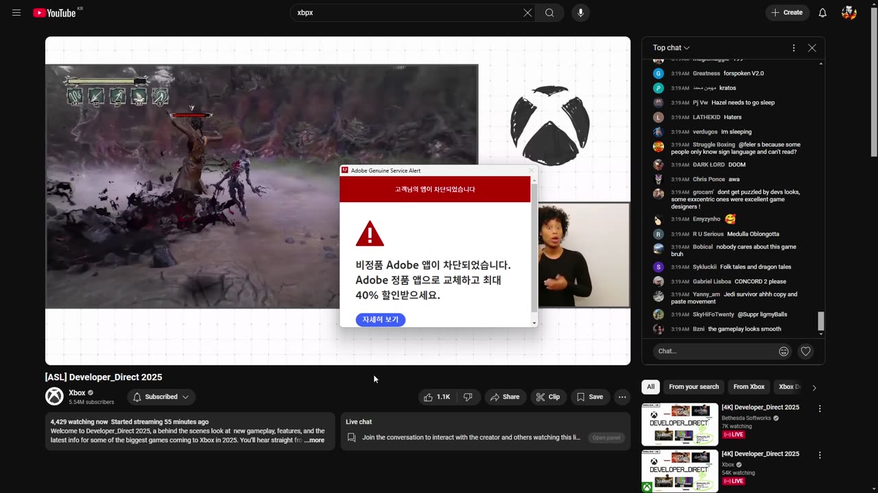Close the Adobe Genuine Service Alert
Viewport: 878px width, 493px height.
click(531, 170)
